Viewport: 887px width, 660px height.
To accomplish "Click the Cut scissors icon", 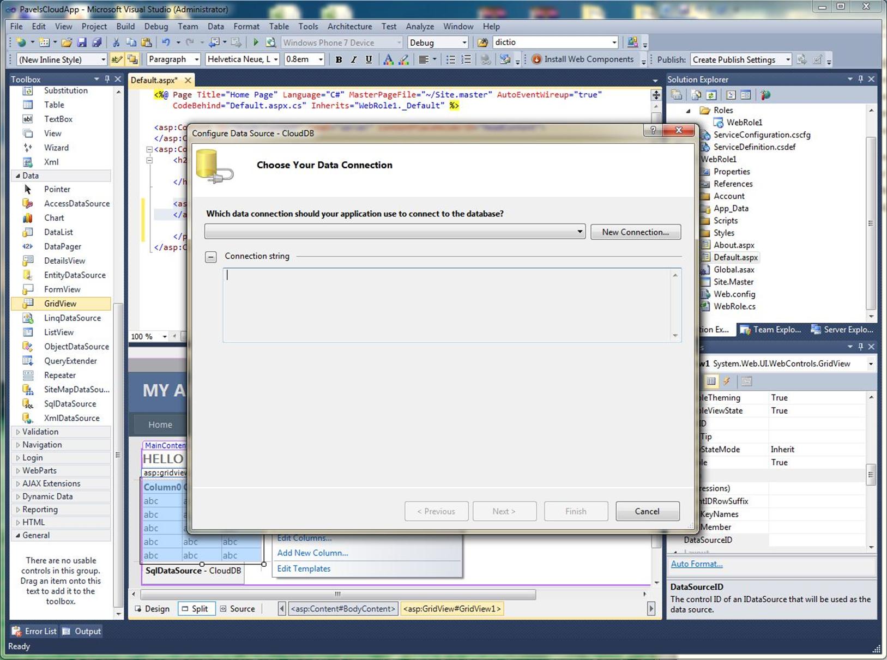I will coord(116,43).
